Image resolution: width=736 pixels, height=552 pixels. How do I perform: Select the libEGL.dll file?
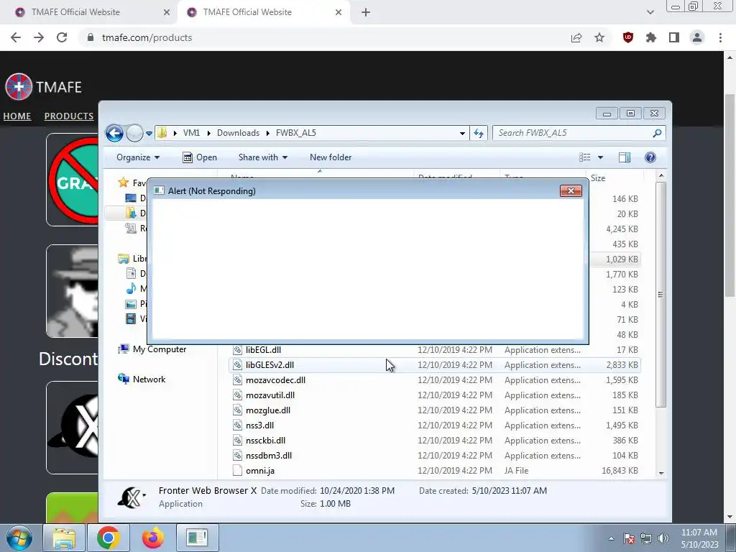click(x=435, y=350)
